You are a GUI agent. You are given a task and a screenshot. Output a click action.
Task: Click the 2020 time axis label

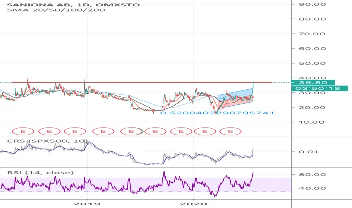coord(193,204)
